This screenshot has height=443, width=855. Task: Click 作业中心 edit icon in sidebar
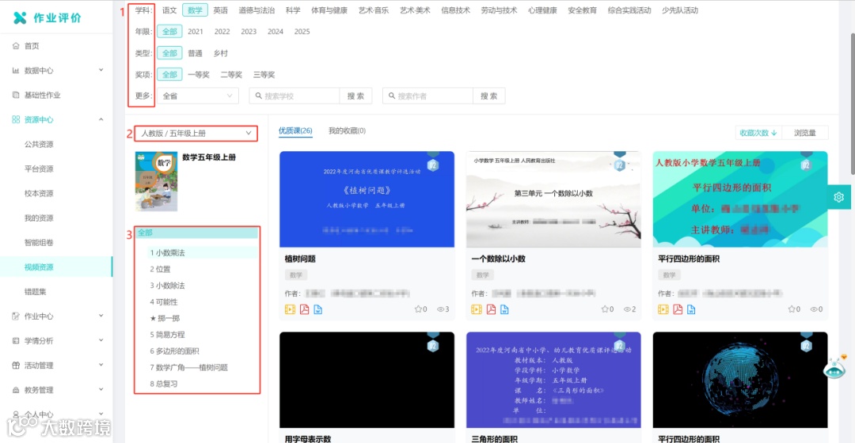16,316
